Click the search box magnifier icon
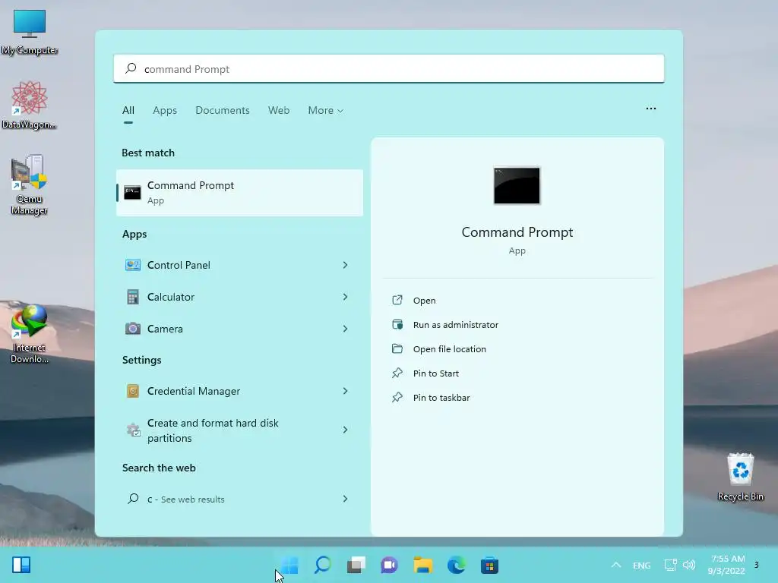The height and width of the screenshot is (583, 778). (131, 68)
